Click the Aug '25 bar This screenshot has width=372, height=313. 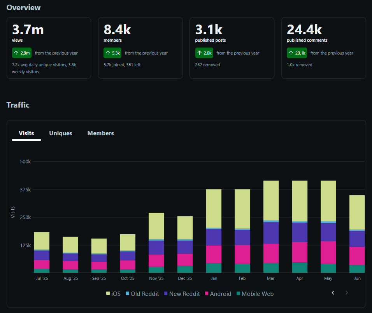coord(70,255)
